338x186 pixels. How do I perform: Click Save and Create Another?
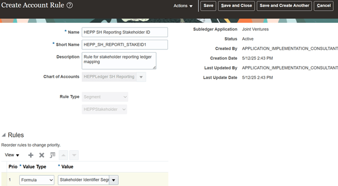tap(284, 6)
